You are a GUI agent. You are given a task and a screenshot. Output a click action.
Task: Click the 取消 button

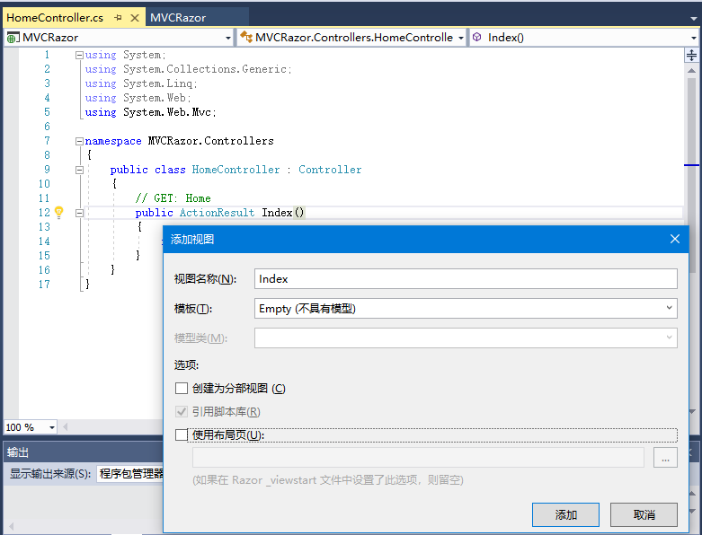coord(644,514)
